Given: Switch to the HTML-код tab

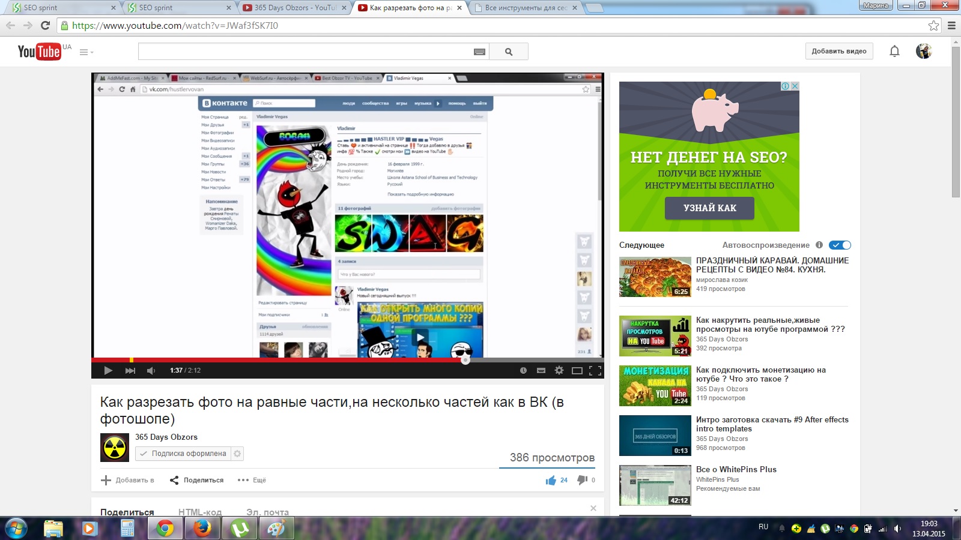Looking at the screenshot, I should (x=200, y=512).
